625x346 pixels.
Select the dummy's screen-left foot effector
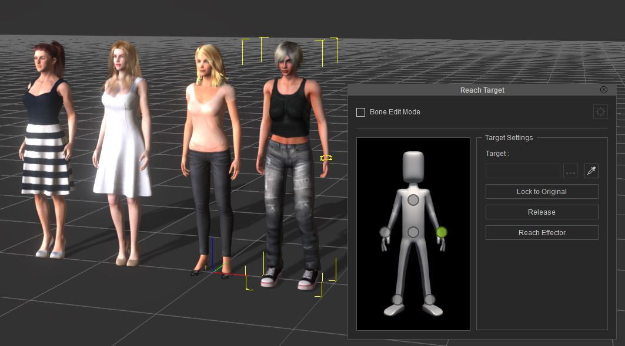397,300
